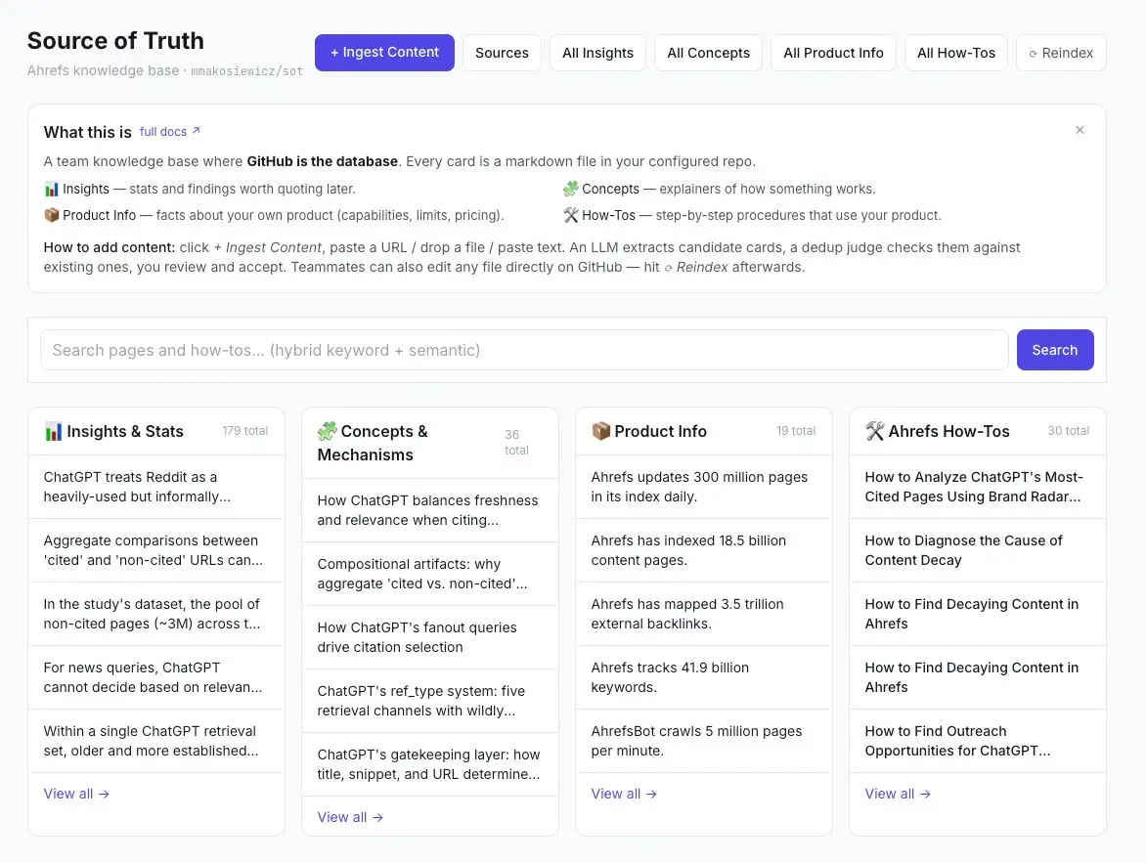Viewport: 1146px width, 863px height.
Task: Open 'How to Diagnose the Cause of Content Decay'
Action: 977,550
